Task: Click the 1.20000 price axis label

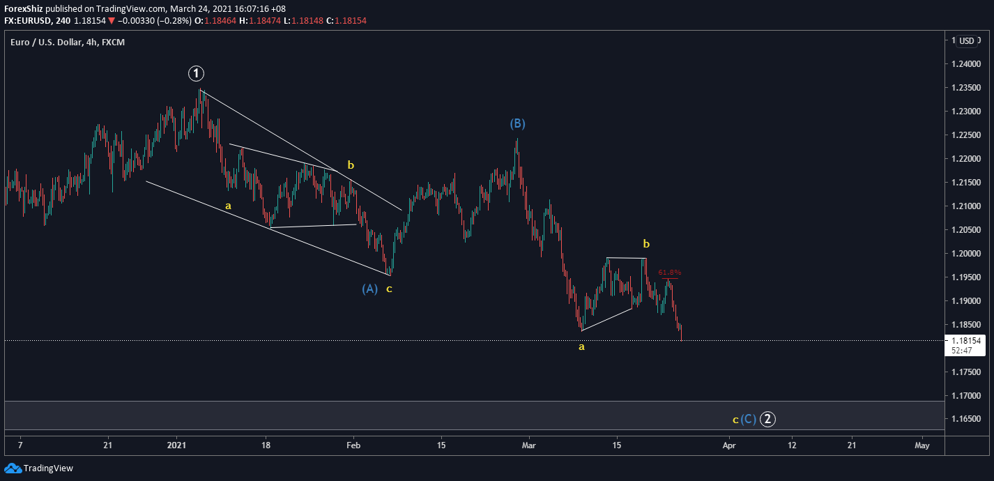Action: [965, 254]
